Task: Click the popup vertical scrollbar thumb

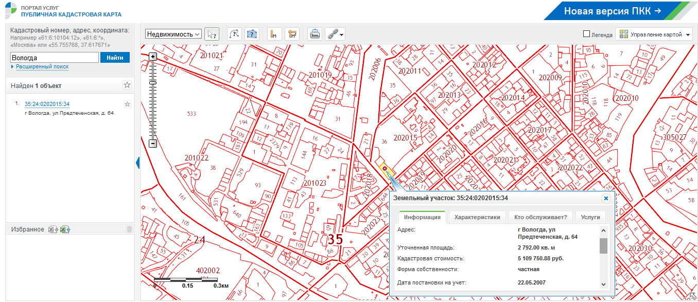Action: click(603, 246)
